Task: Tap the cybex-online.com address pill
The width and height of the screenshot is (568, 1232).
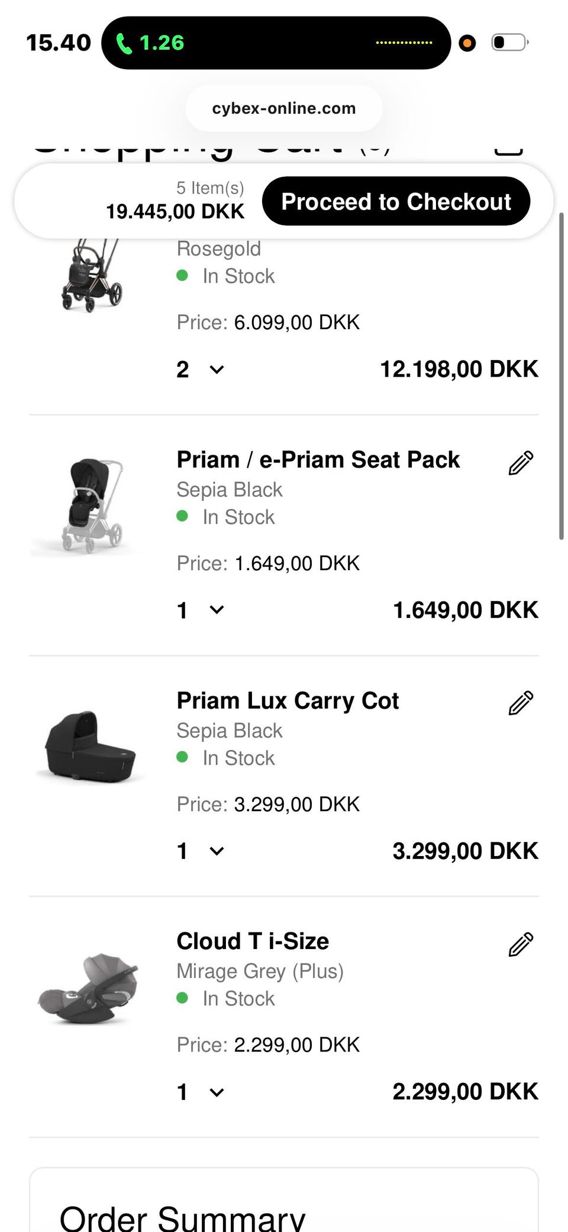Action: coord(284,108)
